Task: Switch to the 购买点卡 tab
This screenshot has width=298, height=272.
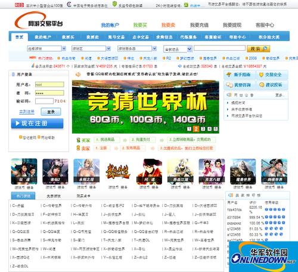Action: (x=83, y=196)
